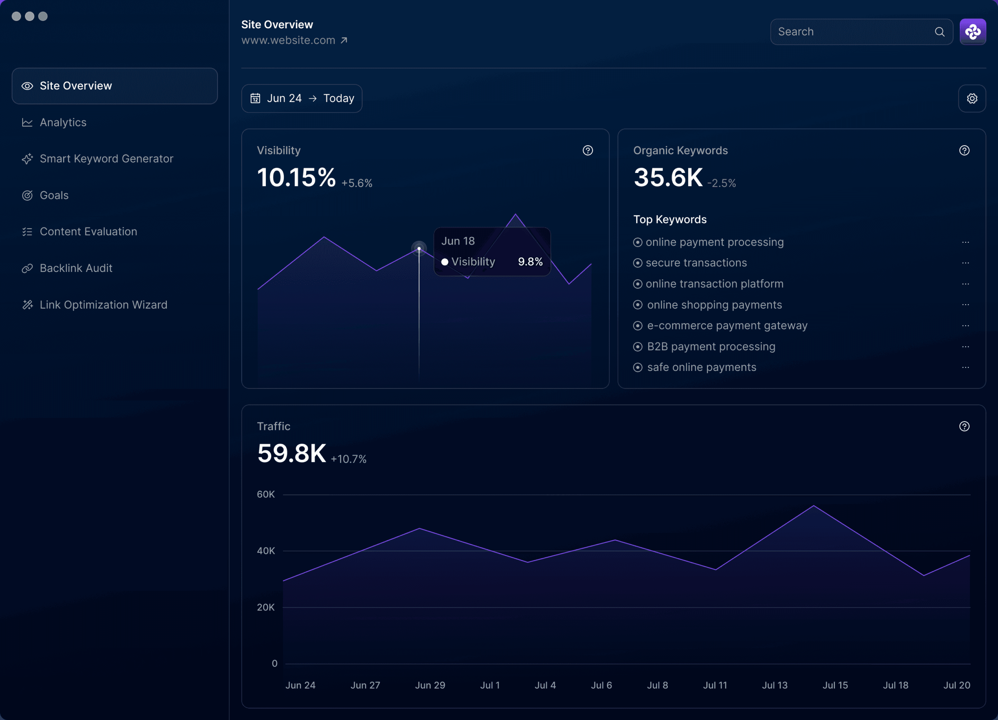
Task: Open more options for safe online payments
Action: coord(966,367)
